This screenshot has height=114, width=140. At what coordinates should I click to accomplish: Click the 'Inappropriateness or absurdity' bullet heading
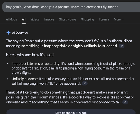tap(36, 64)
